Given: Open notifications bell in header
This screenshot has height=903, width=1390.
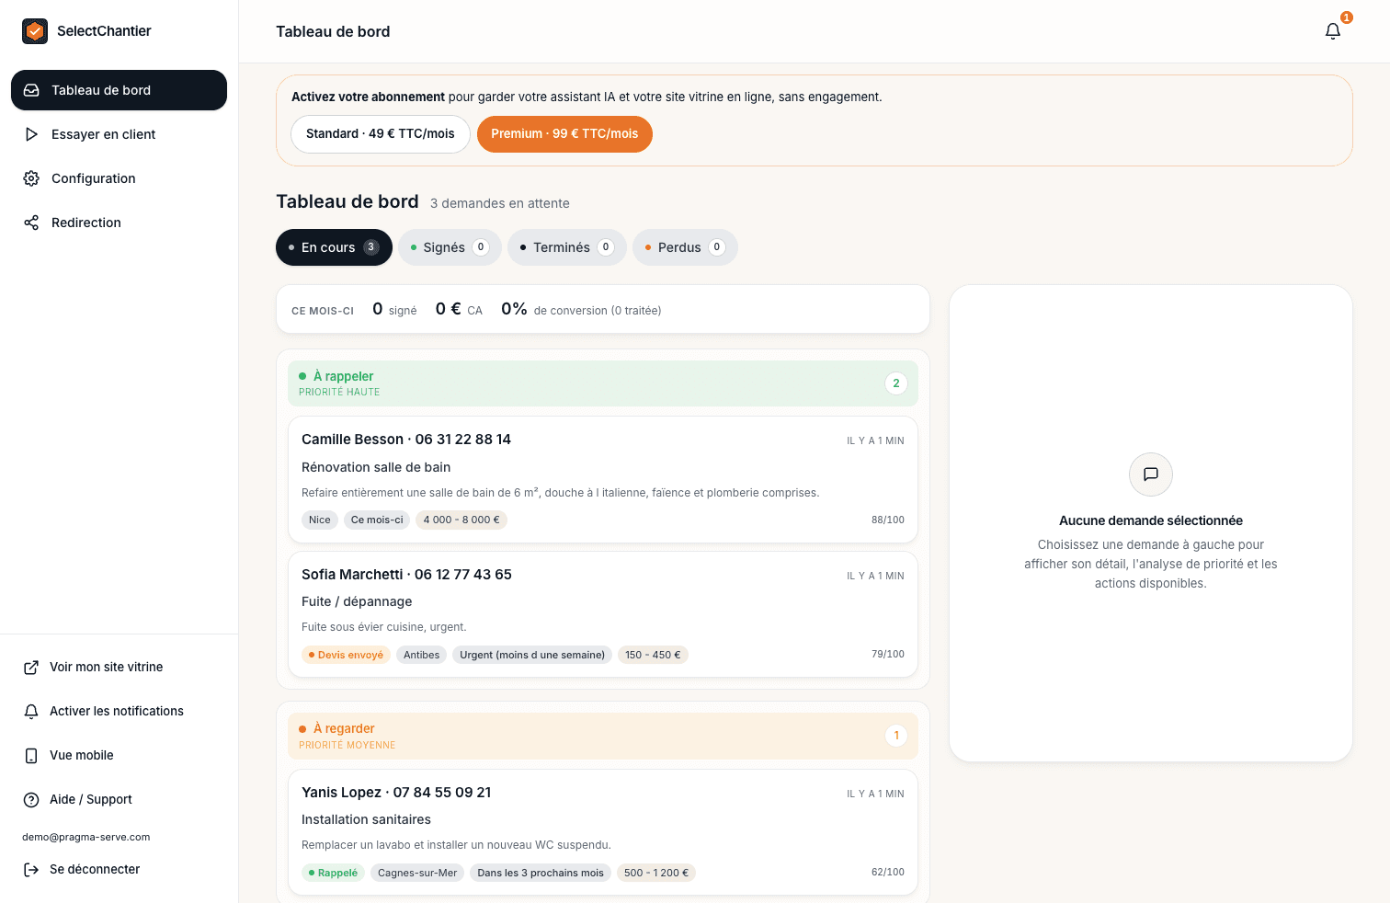Looking at the screenshot, I should pos(1333,31).
